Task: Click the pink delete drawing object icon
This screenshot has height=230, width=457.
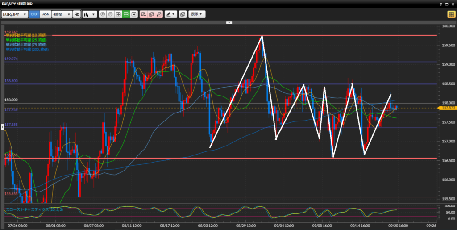Action: (159, 14)
